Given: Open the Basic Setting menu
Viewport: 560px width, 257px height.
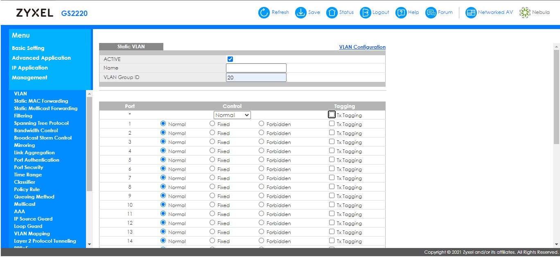Looking at the screenshot, I should pyautogui.click(x=28, y=48).
